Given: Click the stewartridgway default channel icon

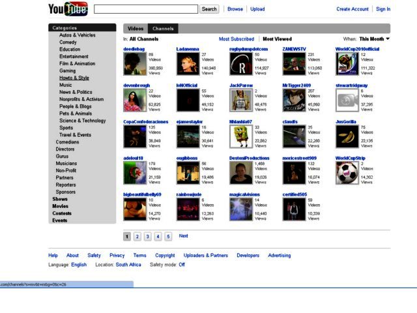Looking at the screenshot, I should click(347, 100).
